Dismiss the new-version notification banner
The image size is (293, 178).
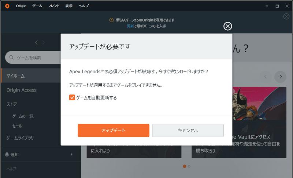tap(286, 16)
